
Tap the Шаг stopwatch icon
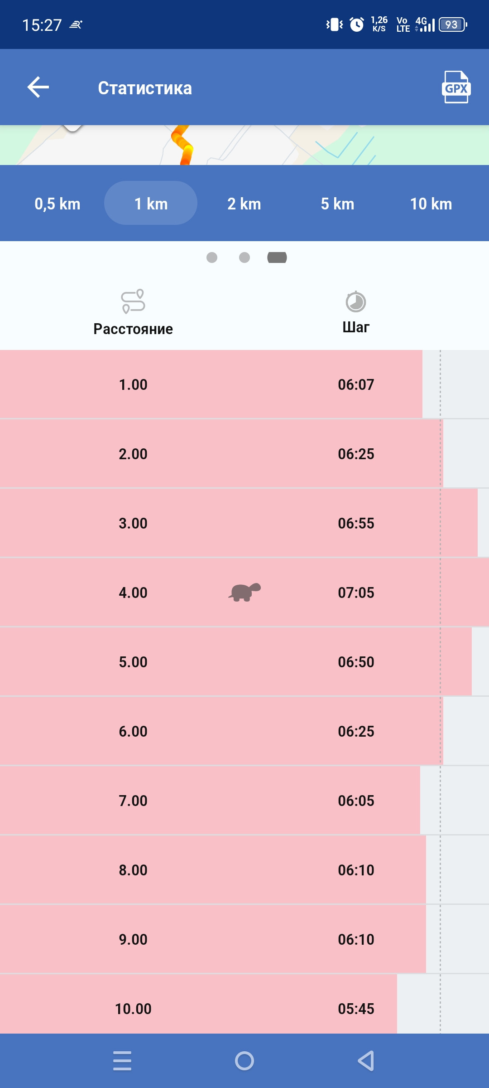(356, 301)
